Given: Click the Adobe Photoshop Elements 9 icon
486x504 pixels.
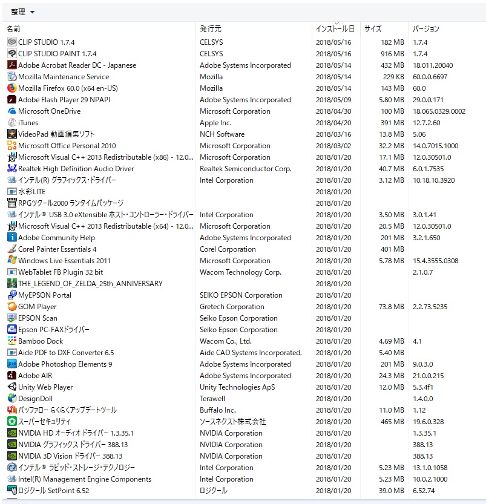Looking at the screenshot, I should point(12,364).
